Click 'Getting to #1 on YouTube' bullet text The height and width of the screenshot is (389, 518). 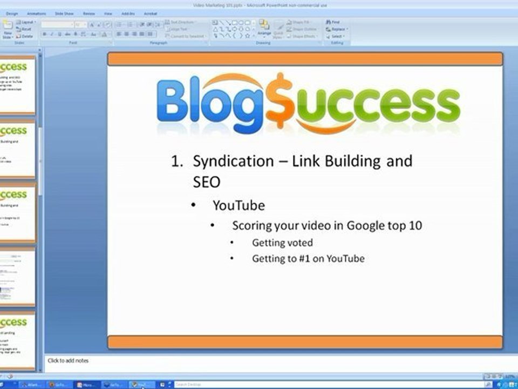click(308, 258)
